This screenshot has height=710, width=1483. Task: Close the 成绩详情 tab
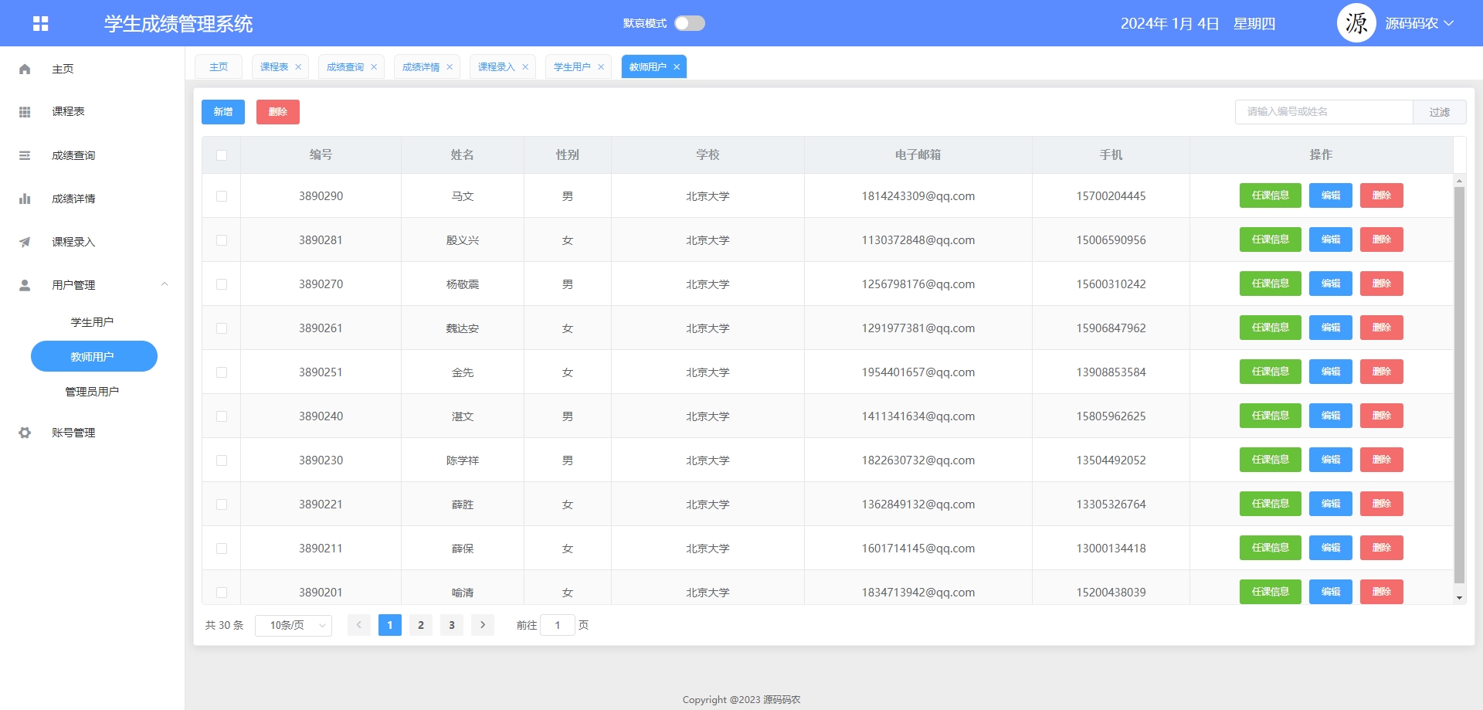click(450, 67)
